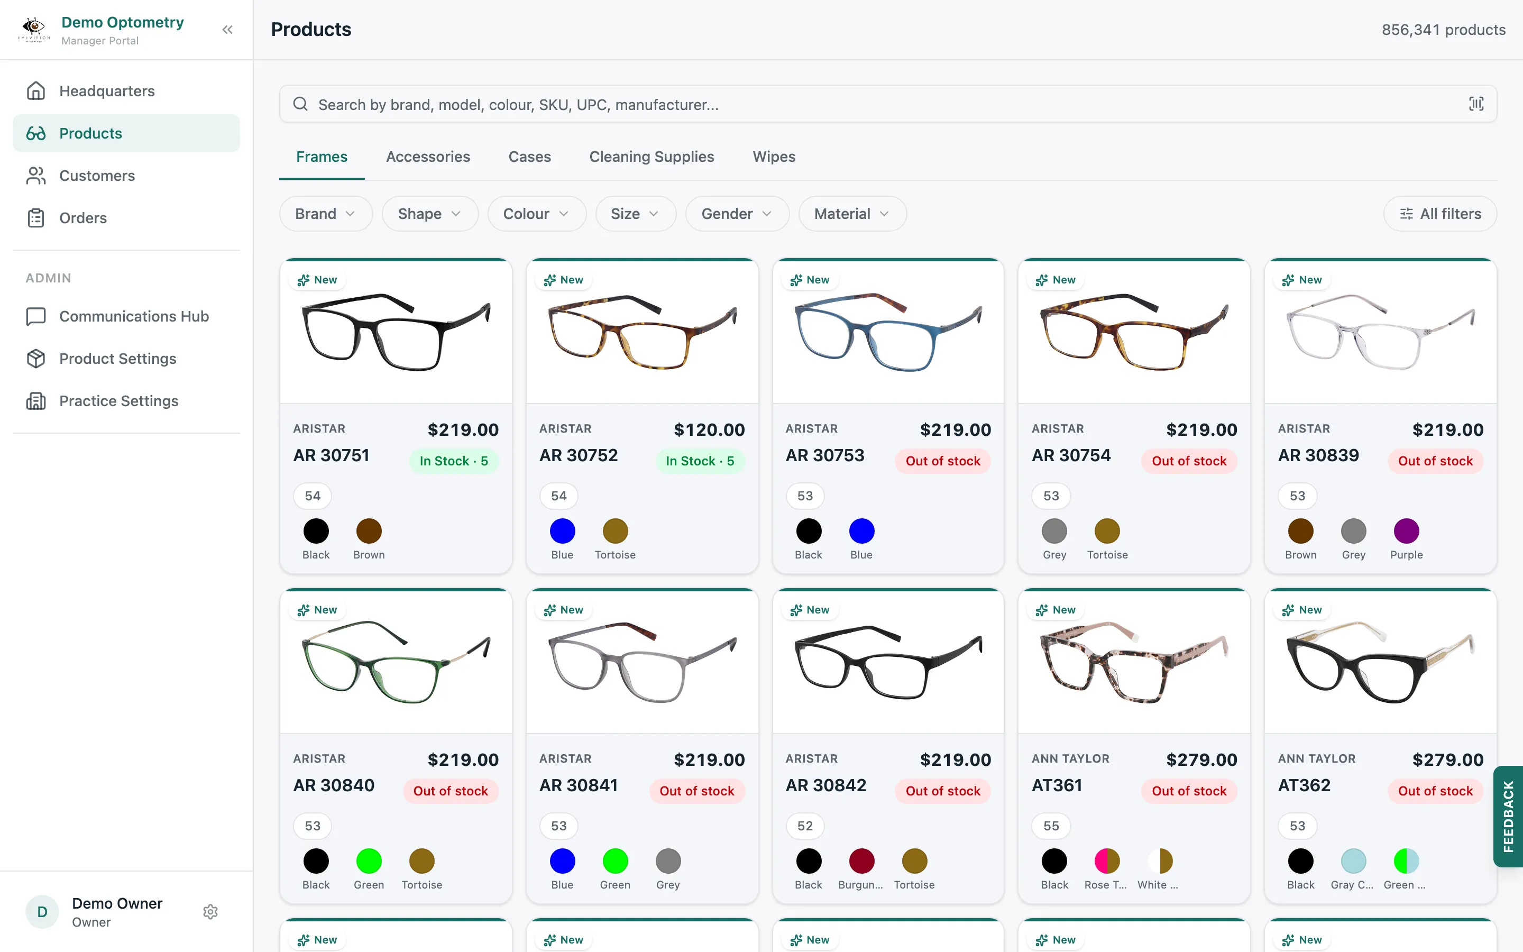
Task: Click the Headquarters home icon
Action: (36, 90)
